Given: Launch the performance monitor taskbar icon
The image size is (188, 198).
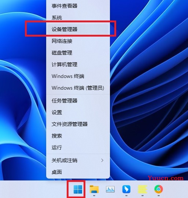Looking at the screenshot, I should pyautogui.click(x=110, y=189).
